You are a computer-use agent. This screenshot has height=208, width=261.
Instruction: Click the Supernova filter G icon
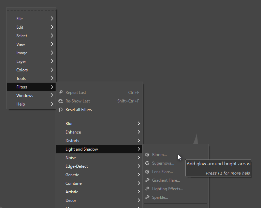click(147, 163)
